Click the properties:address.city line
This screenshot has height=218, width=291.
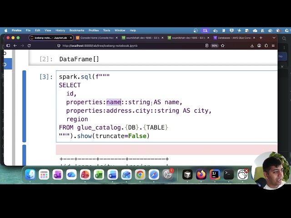coord(139,111)
